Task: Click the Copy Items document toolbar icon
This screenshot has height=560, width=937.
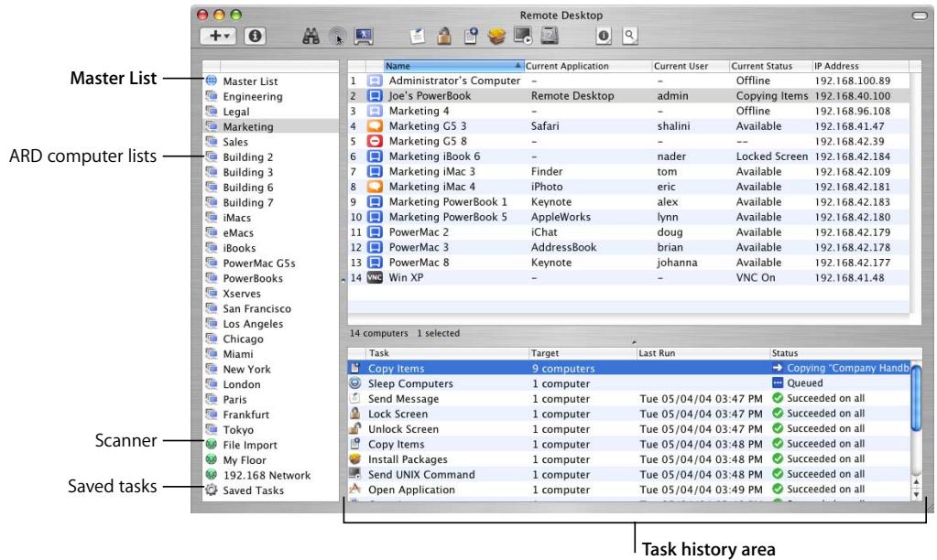Action: pyautogui.click(x=471, y=36)
